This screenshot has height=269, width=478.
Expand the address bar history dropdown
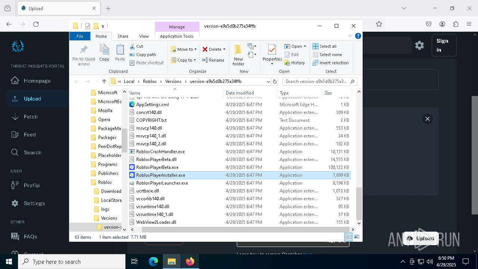pos(268,81)
